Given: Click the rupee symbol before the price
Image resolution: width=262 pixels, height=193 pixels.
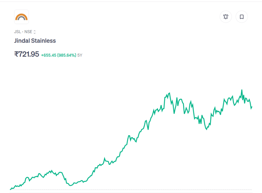Looking at the screenshot, I should click(16, 54).
